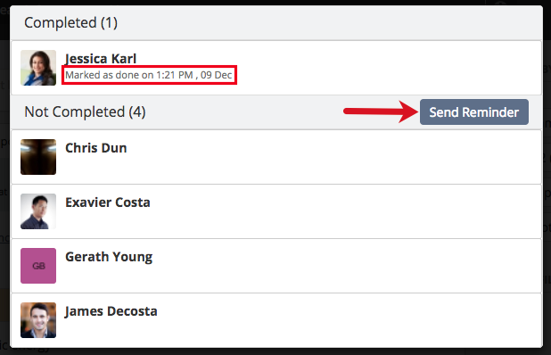Open James Decosta's profile photo
Viewport: 551px width, 355px height.
tap(38, 320)
